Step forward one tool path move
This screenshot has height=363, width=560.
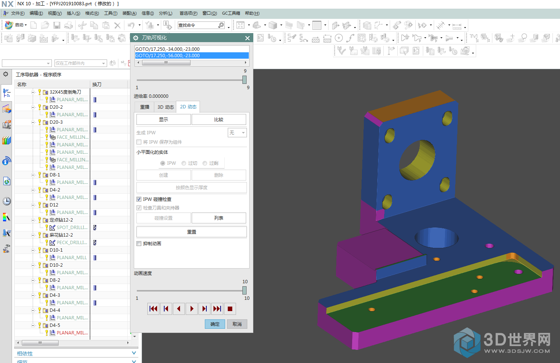pyautogui.click(x=204, y=309)
